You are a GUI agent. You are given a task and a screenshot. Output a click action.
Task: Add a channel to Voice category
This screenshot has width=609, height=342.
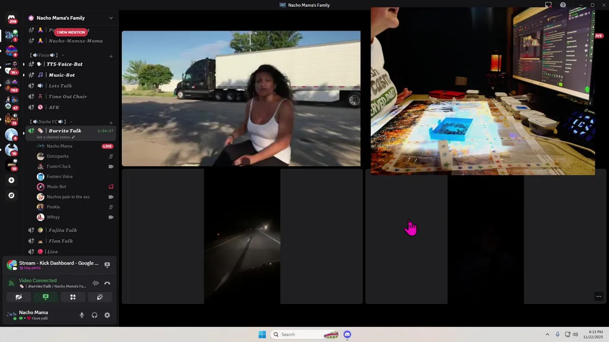(111, 56)
